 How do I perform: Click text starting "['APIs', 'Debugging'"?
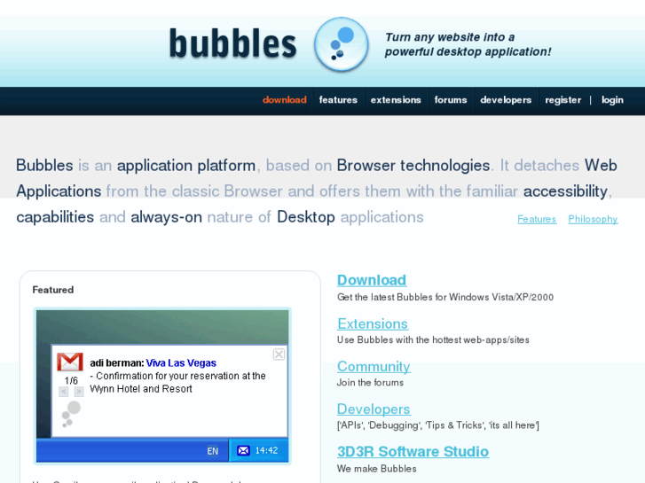point(437,425)
